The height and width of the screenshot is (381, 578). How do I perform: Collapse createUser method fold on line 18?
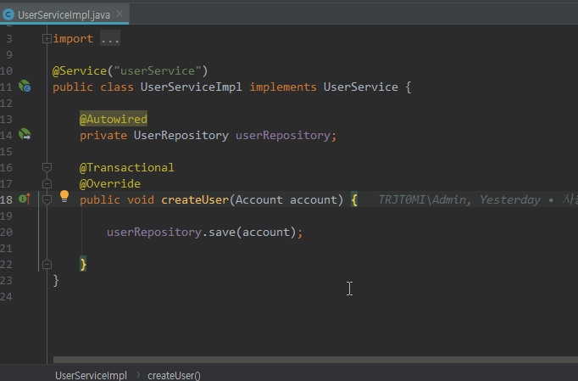(x=47, y=199)
